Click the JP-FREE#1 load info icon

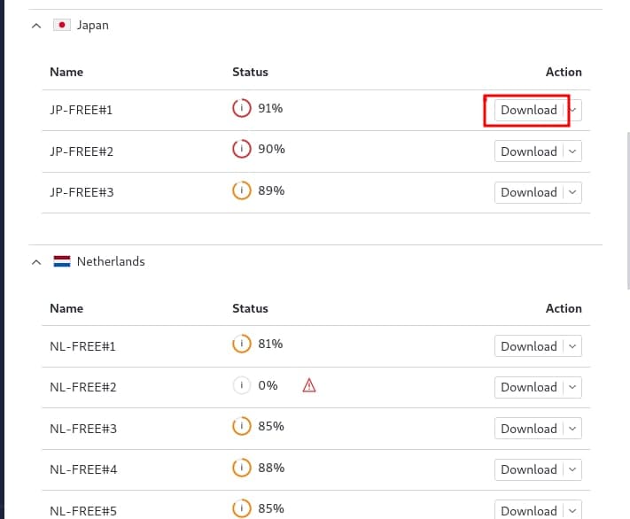click(241, 109)
